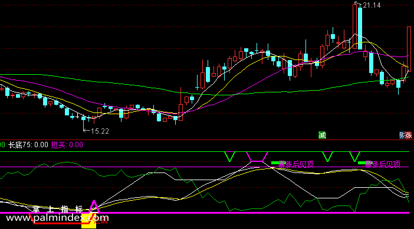Click the 掌上指标 watermark text
The height and width of the screenshot is (229, 414).
[x=58, y=209]
